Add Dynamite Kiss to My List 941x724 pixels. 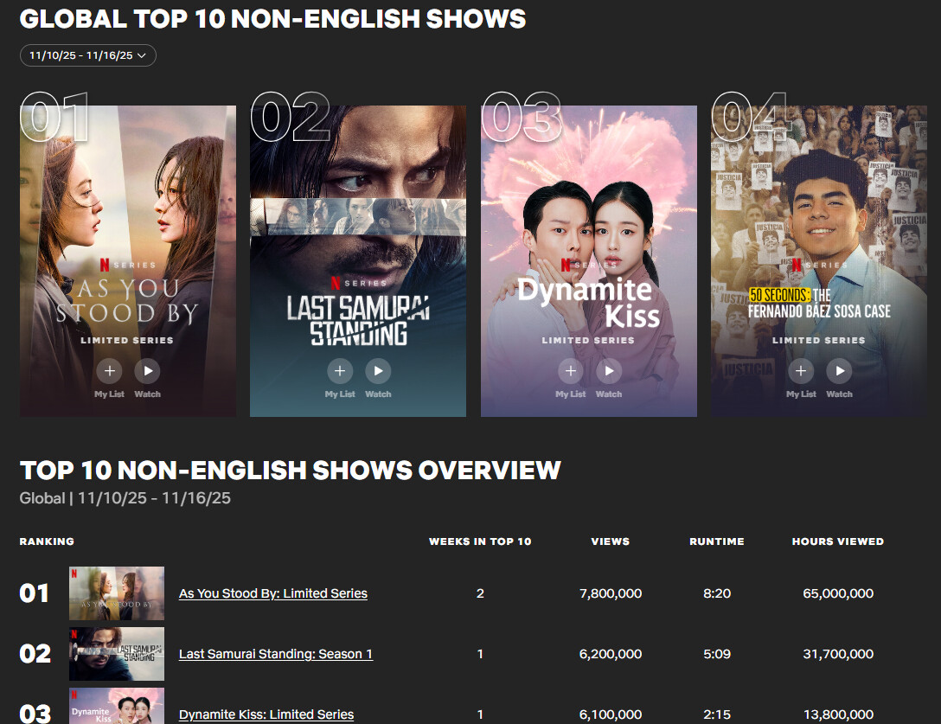570,371
